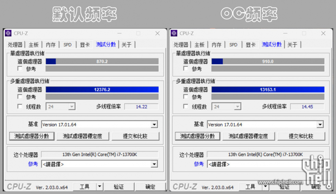
Task: Click multi-thread 13153.1 score bar
Action: (x=268, y=89)
